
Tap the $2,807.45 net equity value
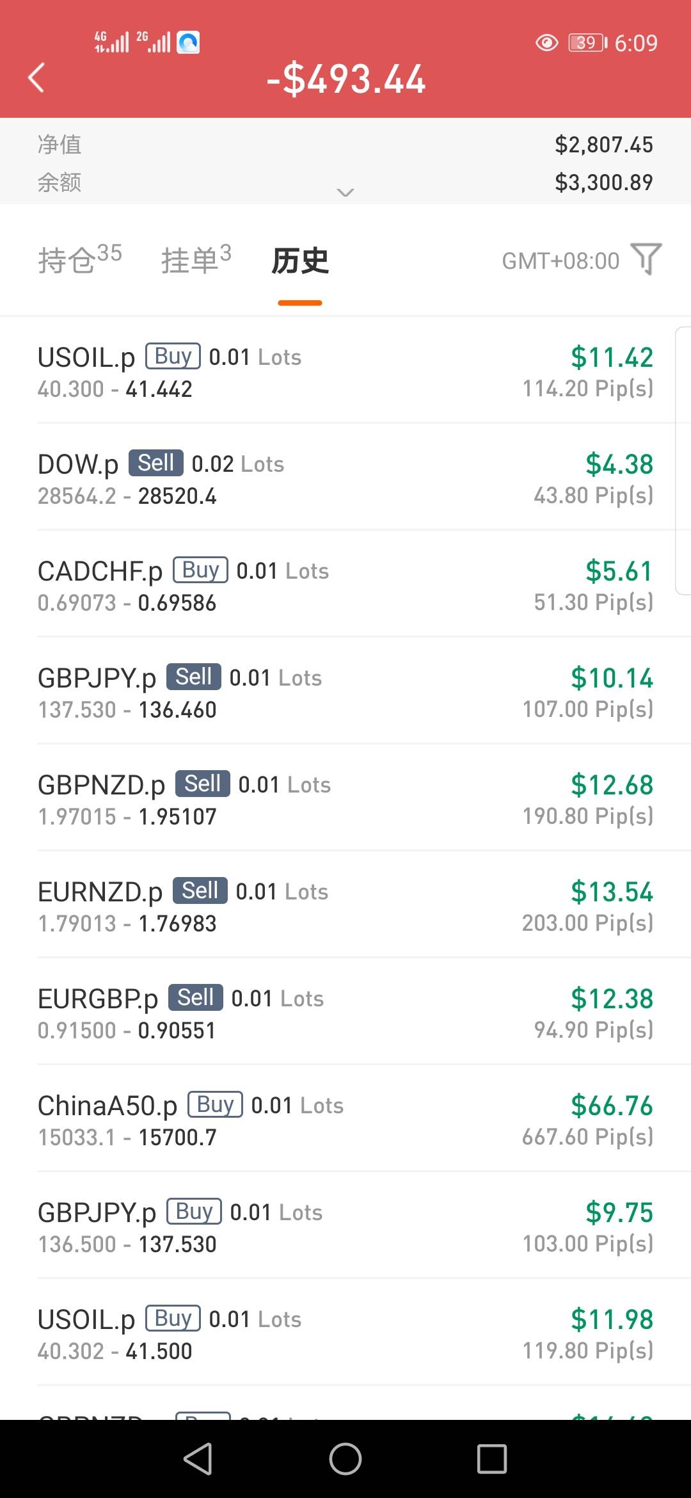click(603, 145)
